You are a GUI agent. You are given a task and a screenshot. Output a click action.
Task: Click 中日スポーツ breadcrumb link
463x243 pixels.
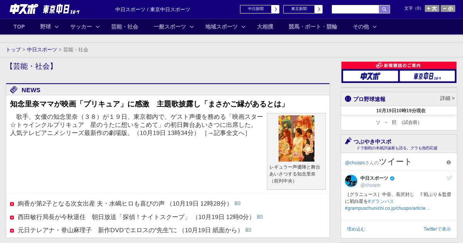(42, 50)
